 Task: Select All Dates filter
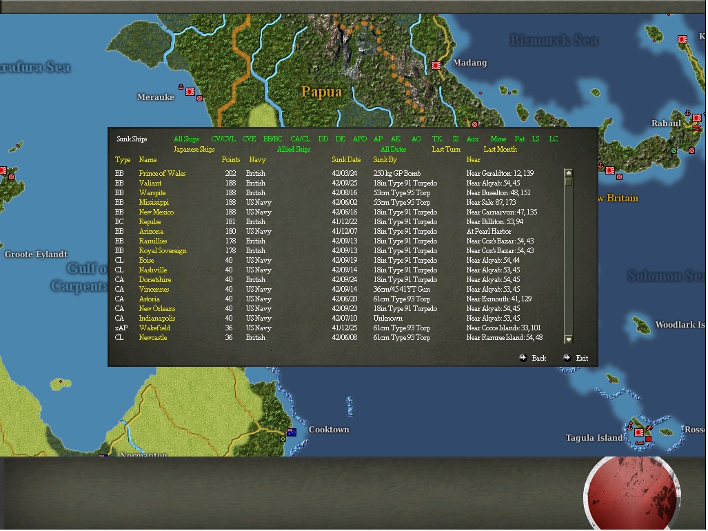393,149
